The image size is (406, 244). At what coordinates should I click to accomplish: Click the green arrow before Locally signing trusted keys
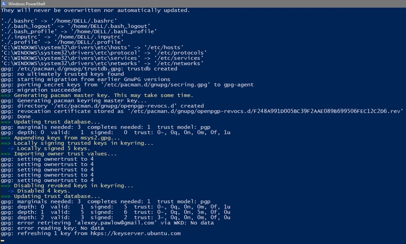pos(6,143)
